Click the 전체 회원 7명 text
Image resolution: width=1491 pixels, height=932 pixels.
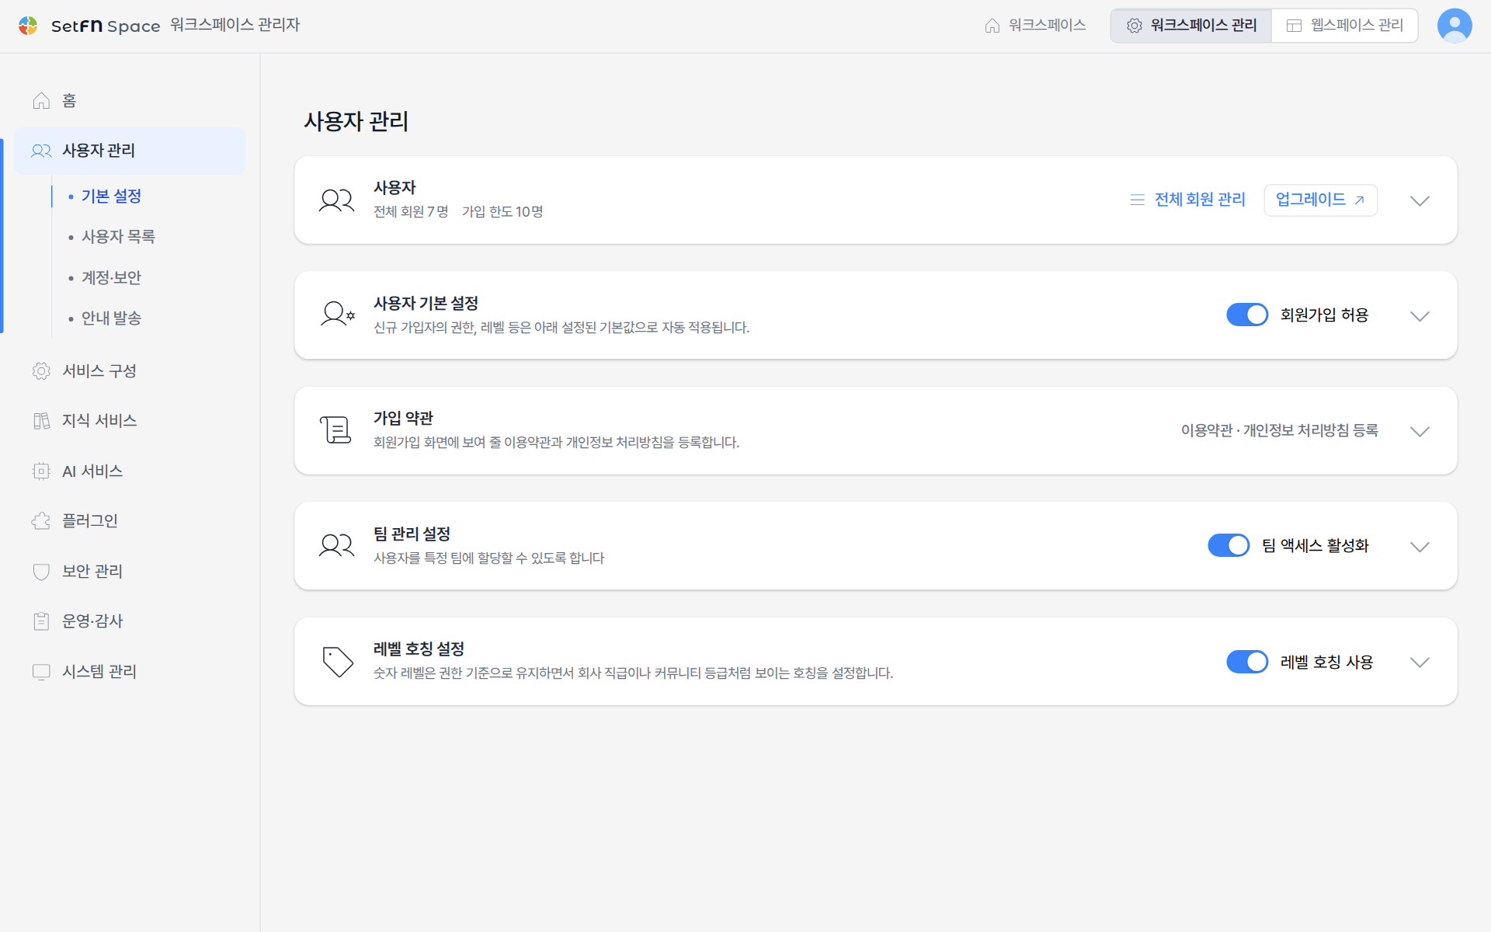(411, 212)
